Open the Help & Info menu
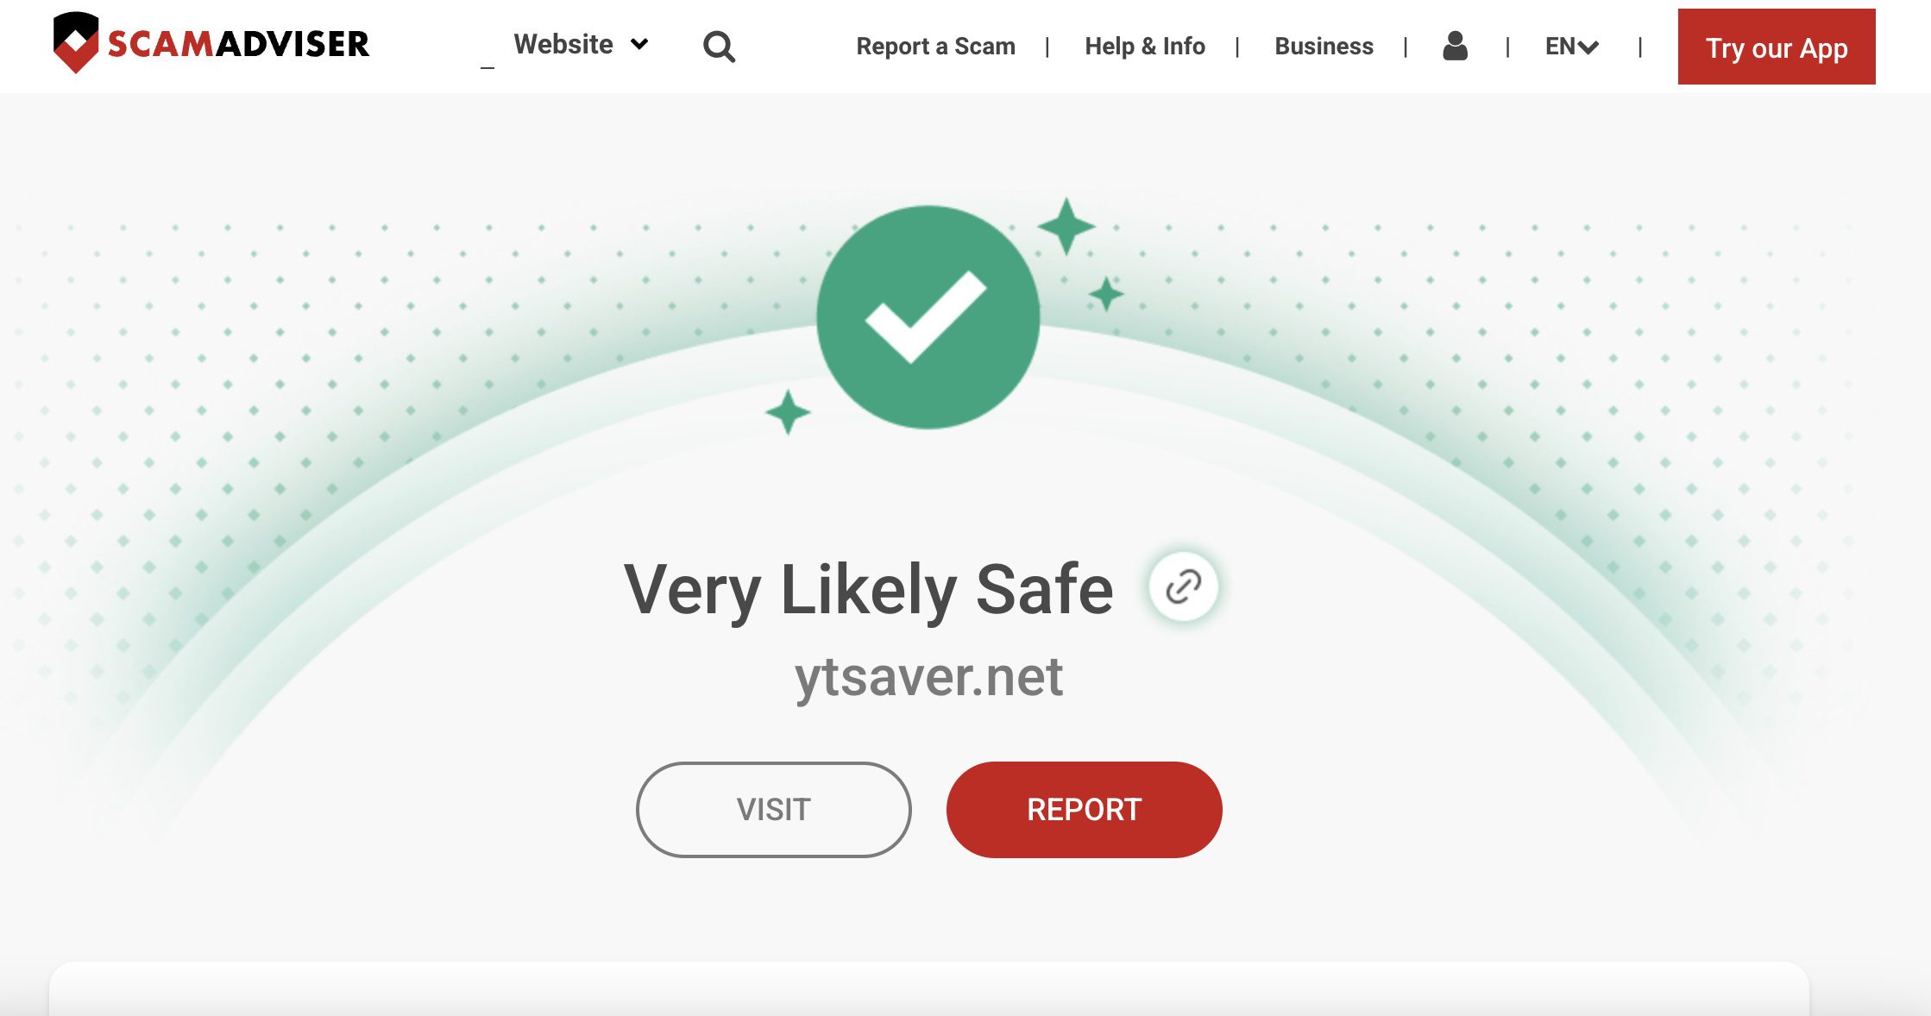This screenshot has width=1931, height=1016. [x=1145, y=47]
